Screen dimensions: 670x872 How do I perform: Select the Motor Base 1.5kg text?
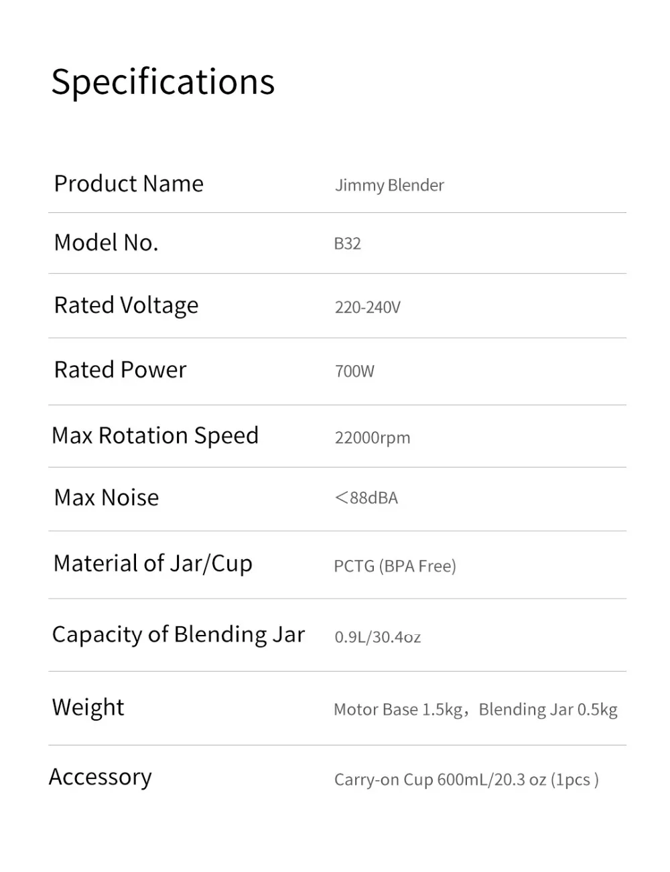click(x=398, y=710)
